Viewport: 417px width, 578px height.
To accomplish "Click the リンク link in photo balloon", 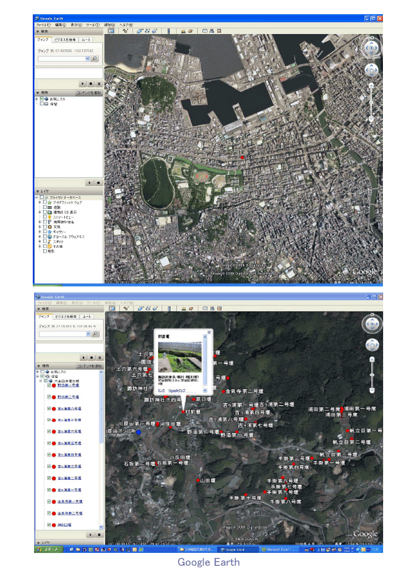I will 161,390.
